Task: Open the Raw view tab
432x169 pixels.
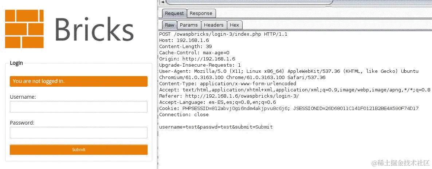Action: click(169, 25)
